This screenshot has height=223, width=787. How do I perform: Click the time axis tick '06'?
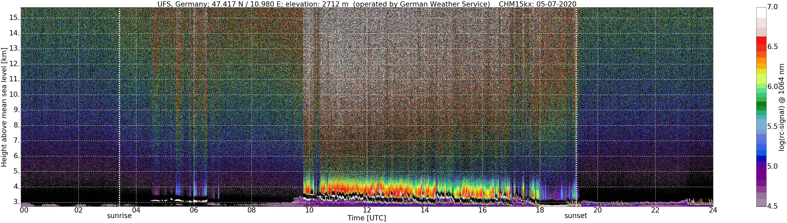tap(194, 210)
